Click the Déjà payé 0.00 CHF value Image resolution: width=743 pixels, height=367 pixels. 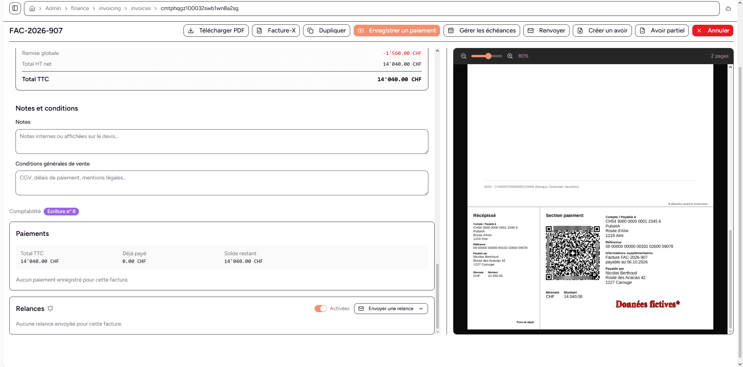[134, 261]
